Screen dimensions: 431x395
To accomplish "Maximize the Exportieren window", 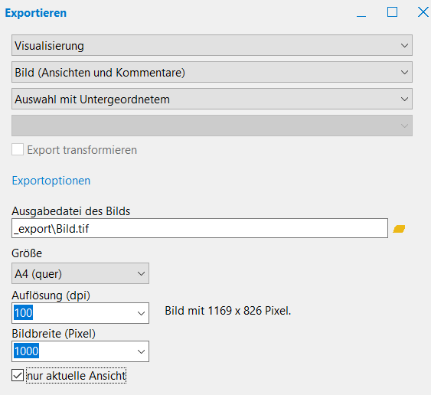I will click(392, 12).
